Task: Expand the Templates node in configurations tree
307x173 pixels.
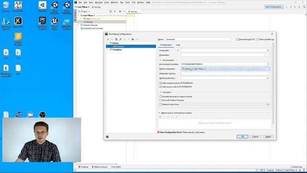Action: pos(107,49)
